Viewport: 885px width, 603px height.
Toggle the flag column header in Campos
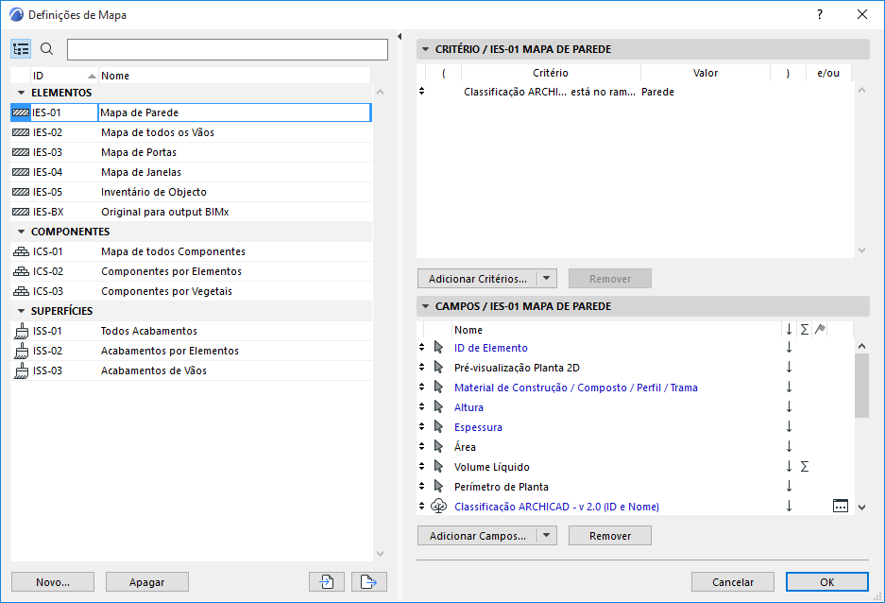point(820,330)
